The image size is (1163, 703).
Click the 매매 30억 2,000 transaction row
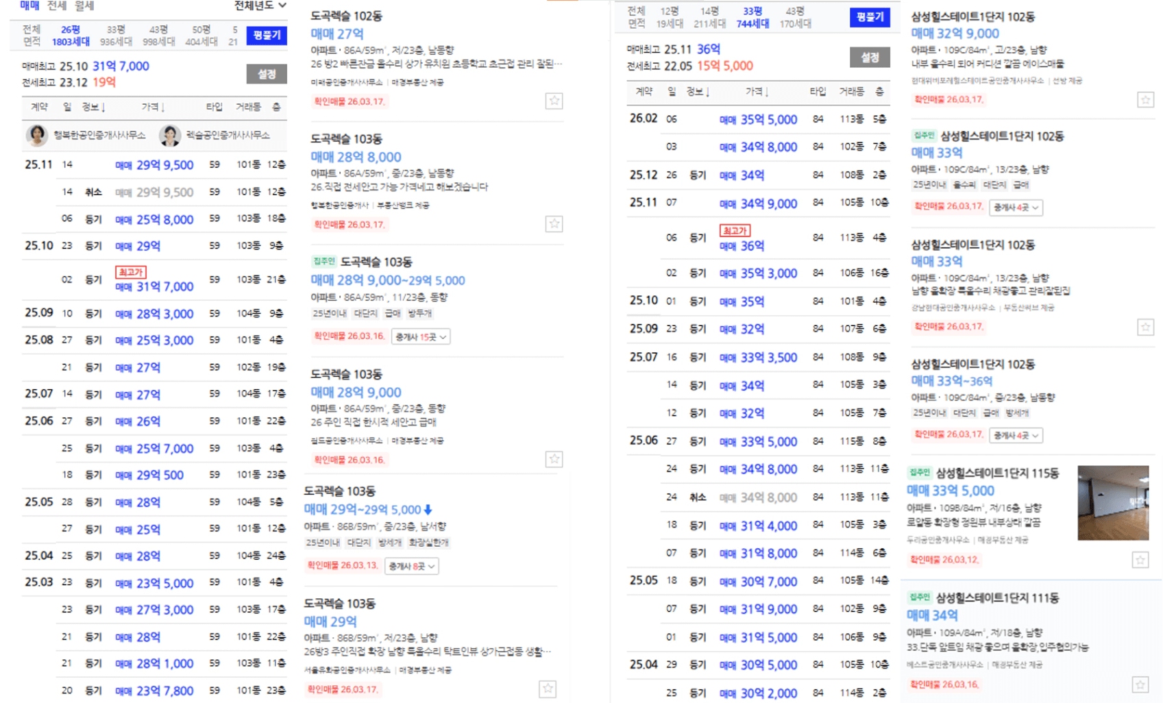(x=758, y=693)
